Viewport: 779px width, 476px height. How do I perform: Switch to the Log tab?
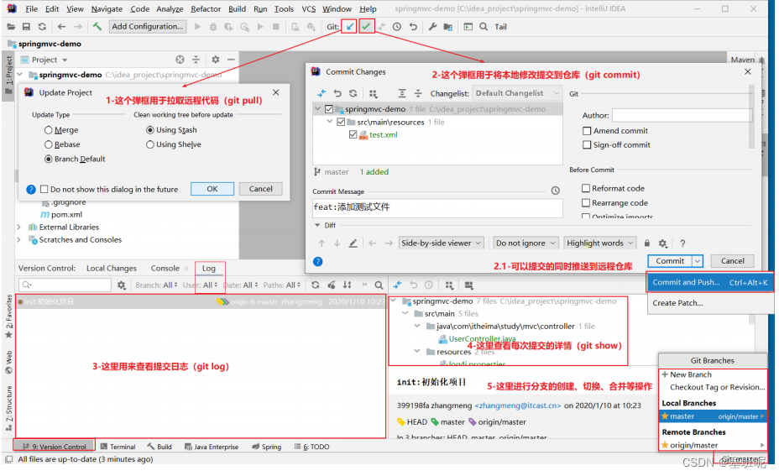[x=209, y=269]
